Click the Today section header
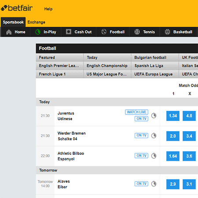198x198 pixels. click(117, 102)
